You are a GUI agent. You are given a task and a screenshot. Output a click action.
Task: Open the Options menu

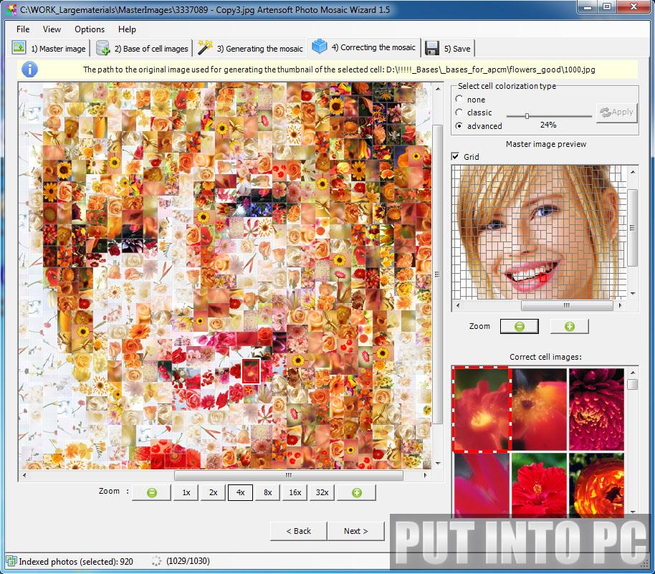pyautogui.click(x=89, y=29)
